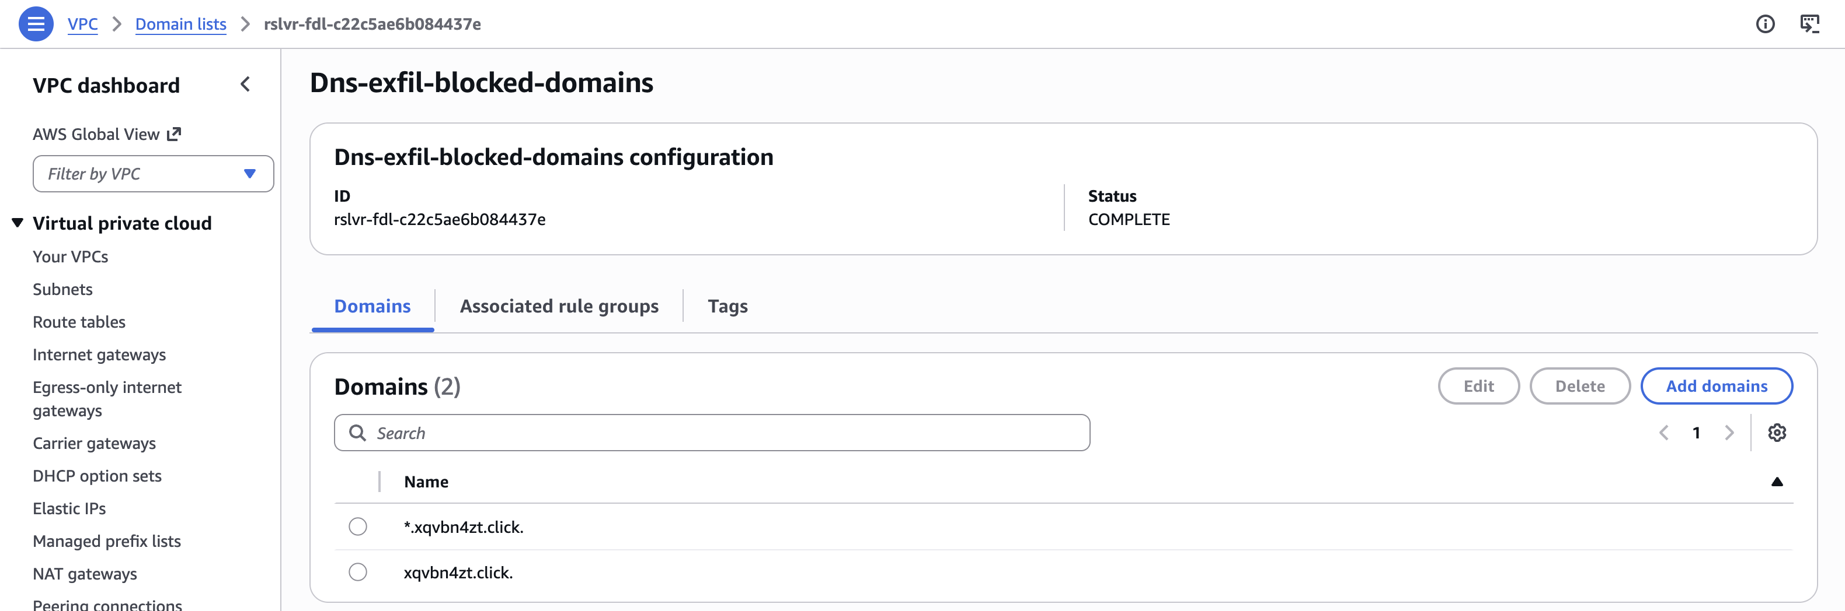
Task: Select the *.xqvbn4zt.click. domain radio button
Action: pyautogui.click(x=357, y=526)
